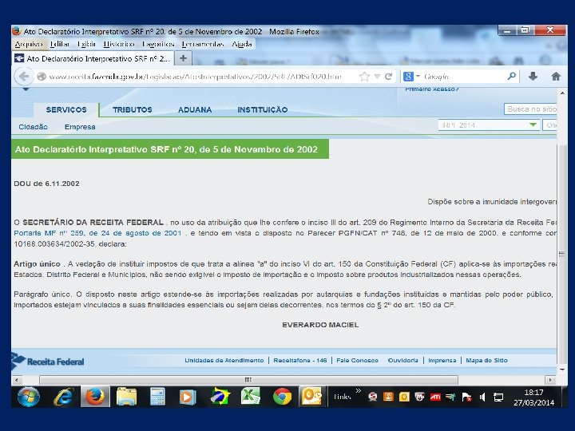The image size is (575, 431).
Task: Click the network monitor tray icon
Action: pos(498,397)
